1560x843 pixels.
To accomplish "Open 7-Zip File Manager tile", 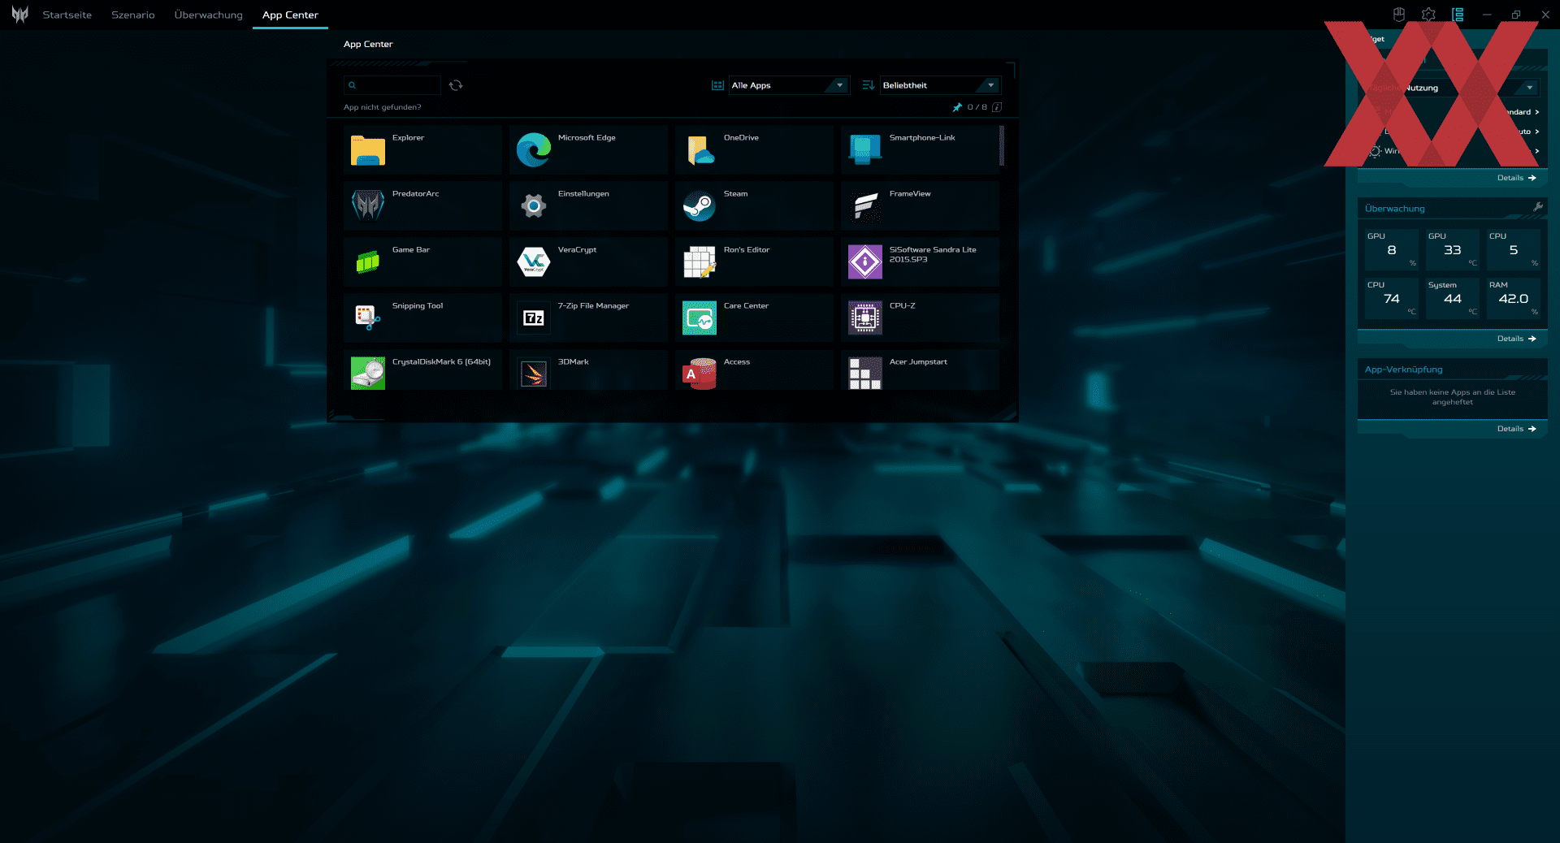I will pos(588,318).
